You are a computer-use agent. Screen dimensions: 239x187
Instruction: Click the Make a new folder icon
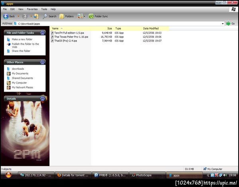tap(8, 39)
